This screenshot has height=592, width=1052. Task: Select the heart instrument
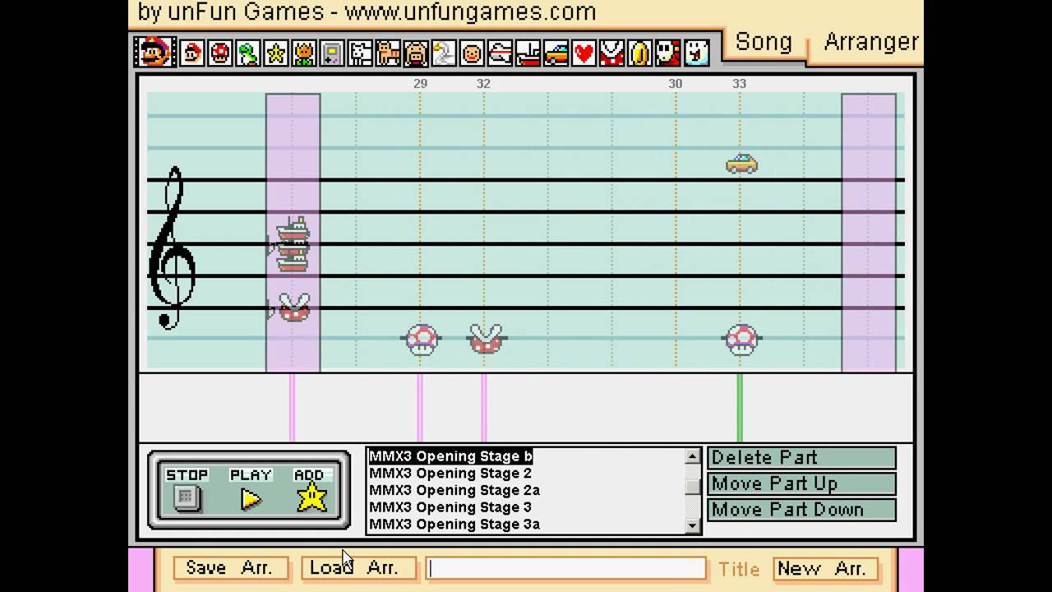point(584,54)
